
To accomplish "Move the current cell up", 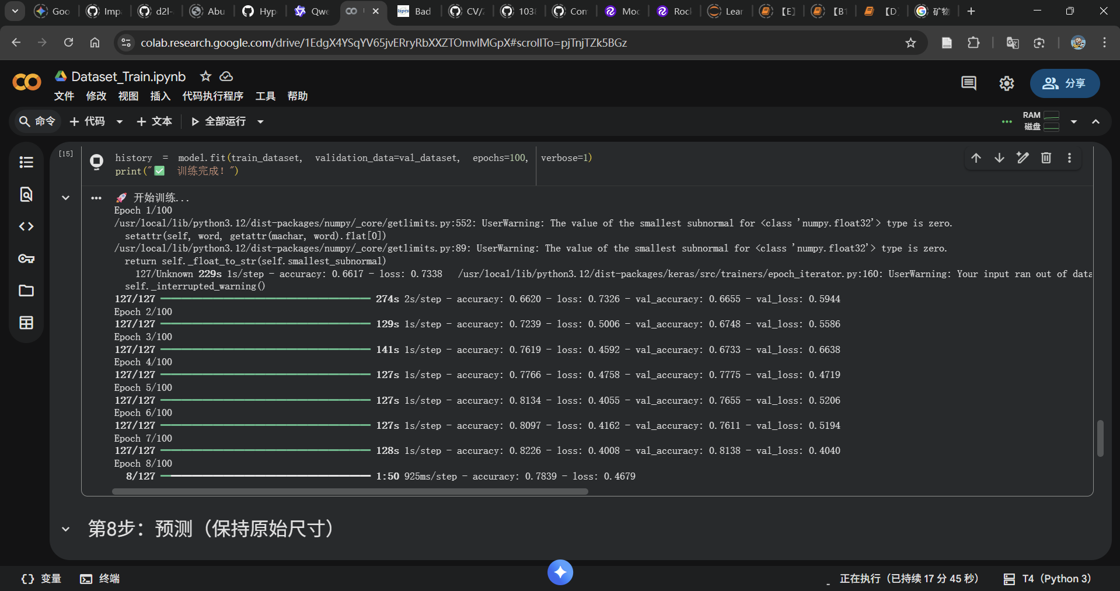I will coord(976,158).
